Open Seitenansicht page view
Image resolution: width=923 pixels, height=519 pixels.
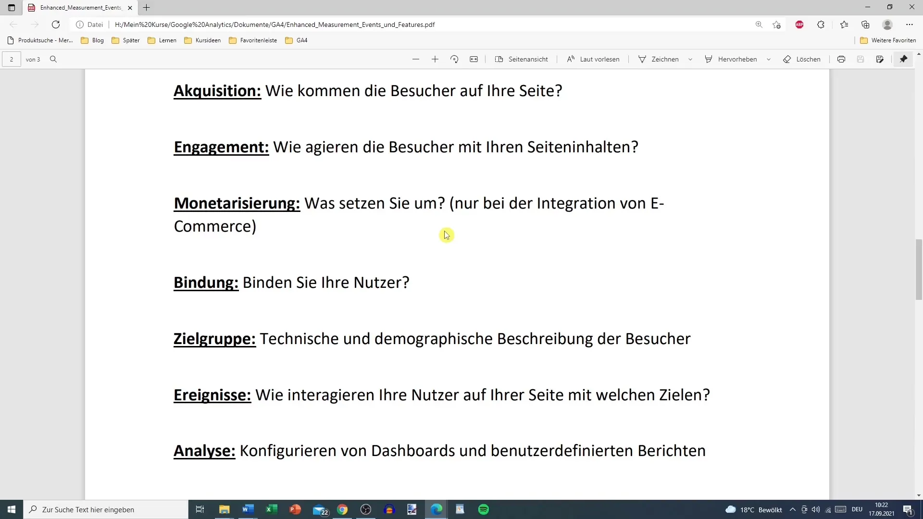click(521, 59)
